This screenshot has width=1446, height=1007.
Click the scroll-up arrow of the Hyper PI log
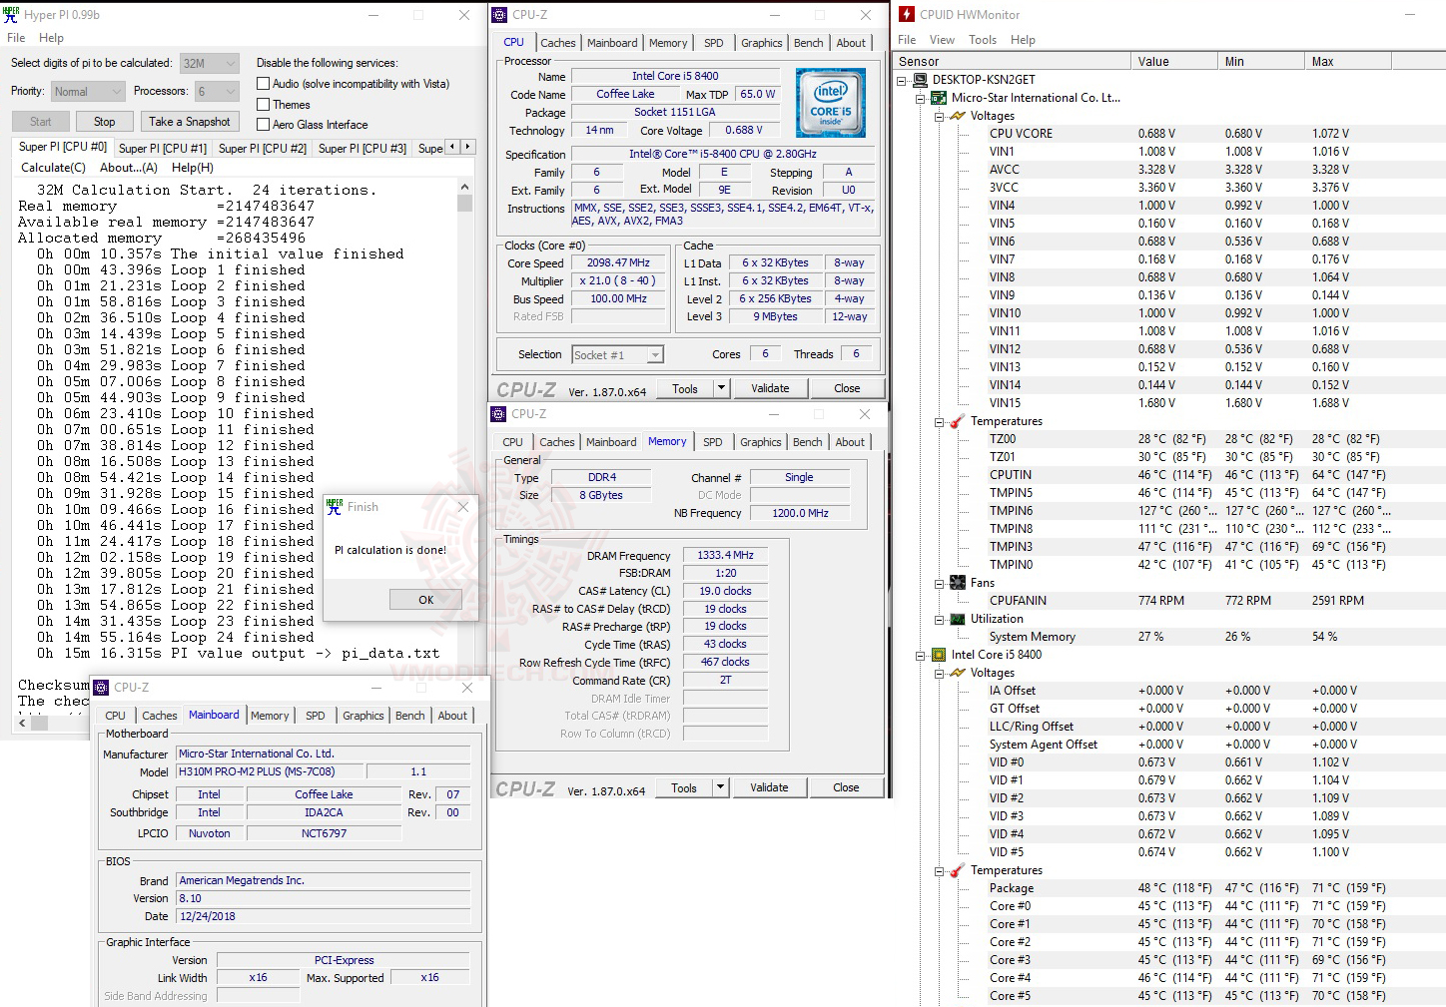click(x=464, y=187)
